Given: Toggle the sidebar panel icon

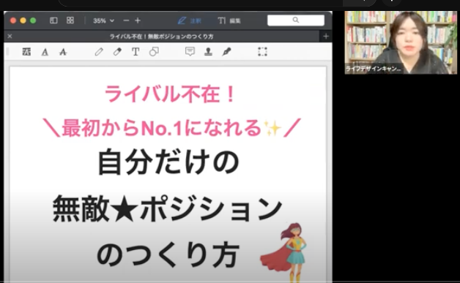Looking at the screenshot, I should click(x=53, y=20).
